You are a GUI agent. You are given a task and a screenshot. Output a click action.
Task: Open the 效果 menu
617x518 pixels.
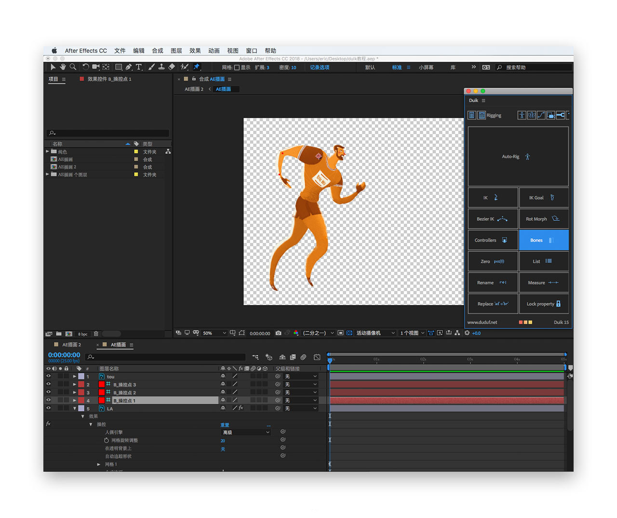click(195, 51)
